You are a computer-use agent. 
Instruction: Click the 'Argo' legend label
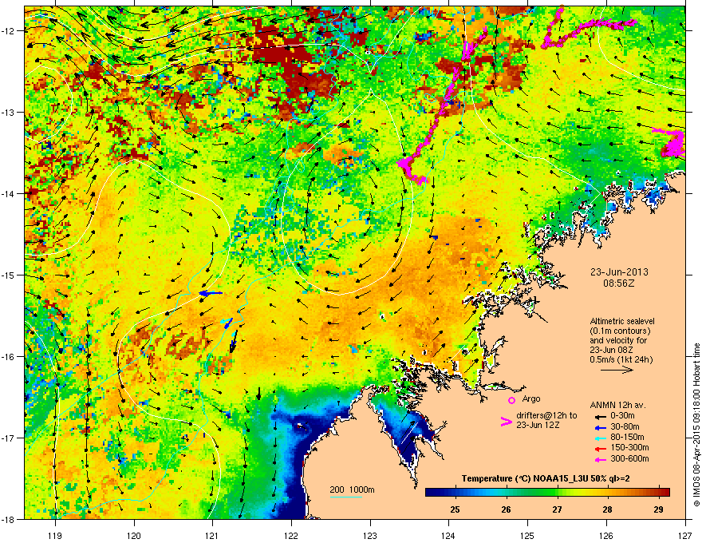[531, 398]
